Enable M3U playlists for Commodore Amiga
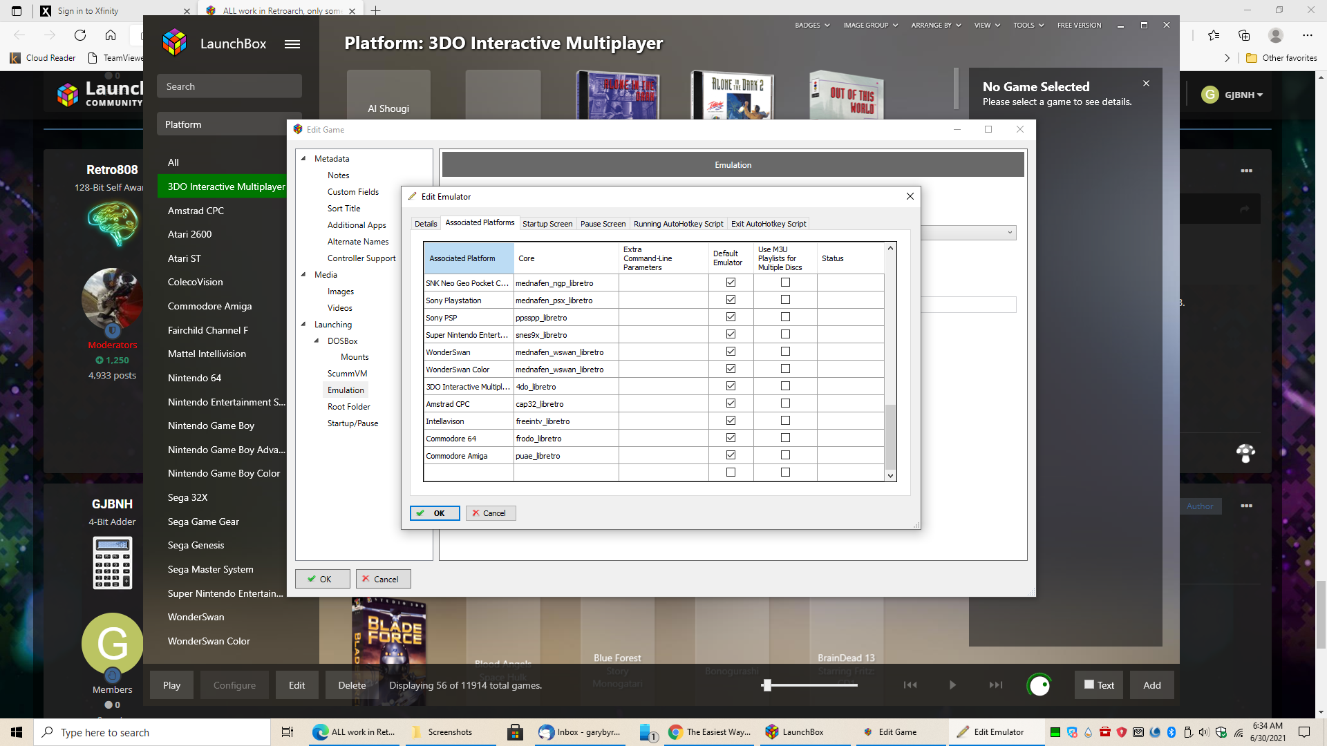The width and height of the screenshot is (1327, 746). point(785,455)
